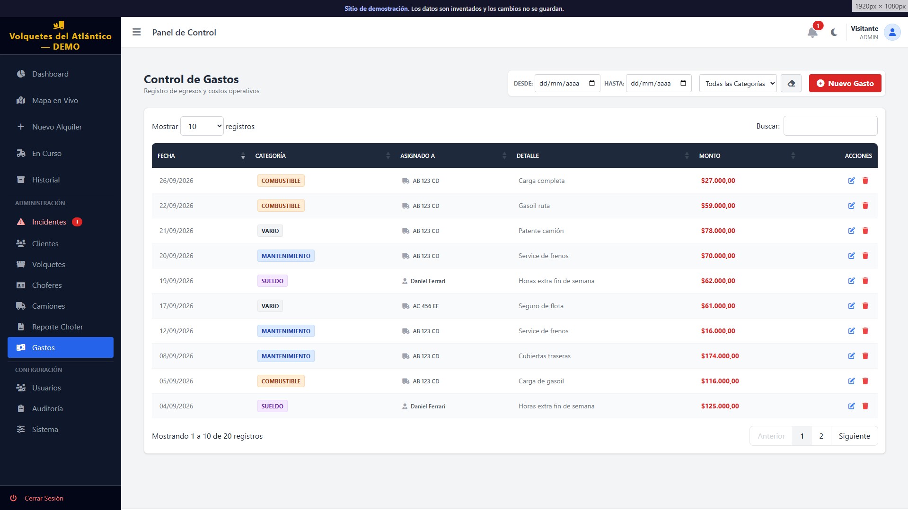
Task: Delete the Carga completa expense
Action: tap(865, 181)
